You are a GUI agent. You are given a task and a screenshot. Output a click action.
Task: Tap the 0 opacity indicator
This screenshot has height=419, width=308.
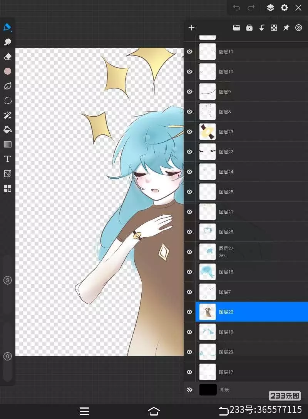[7, 357]
